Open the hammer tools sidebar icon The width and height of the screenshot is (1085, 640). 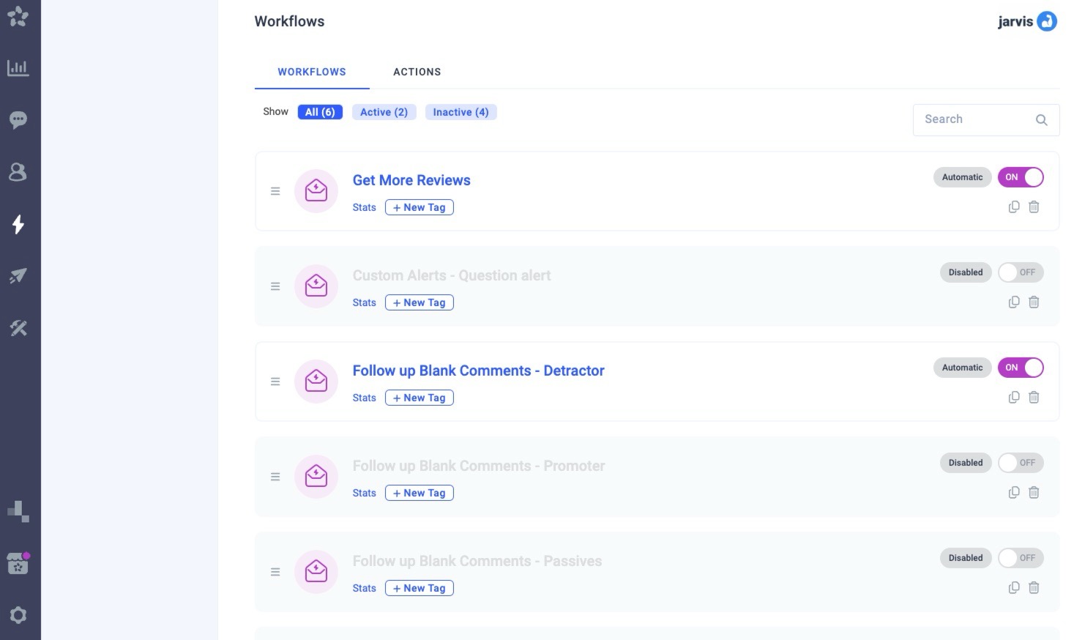click(x=18, y=328)
